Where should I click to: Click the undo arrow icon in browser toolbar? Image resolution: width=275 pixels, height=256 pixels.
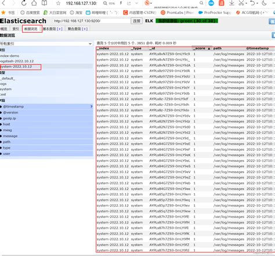click(x=252, y=3)
